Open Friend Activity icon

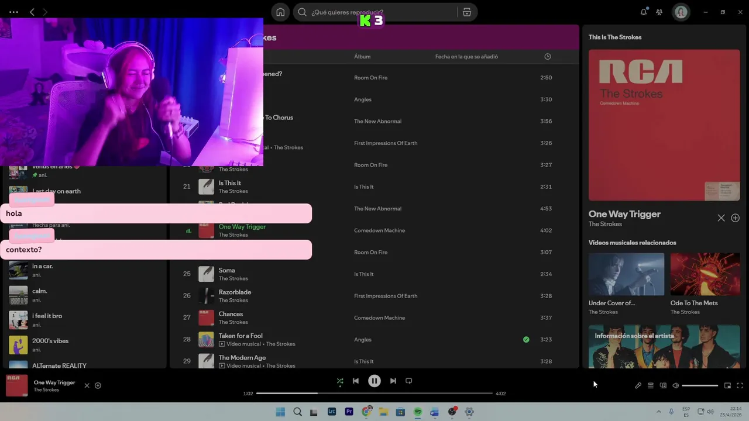(x=659, y=12)
